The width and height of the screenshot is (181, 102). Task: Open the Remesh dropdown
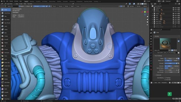[x=139, y=6]
